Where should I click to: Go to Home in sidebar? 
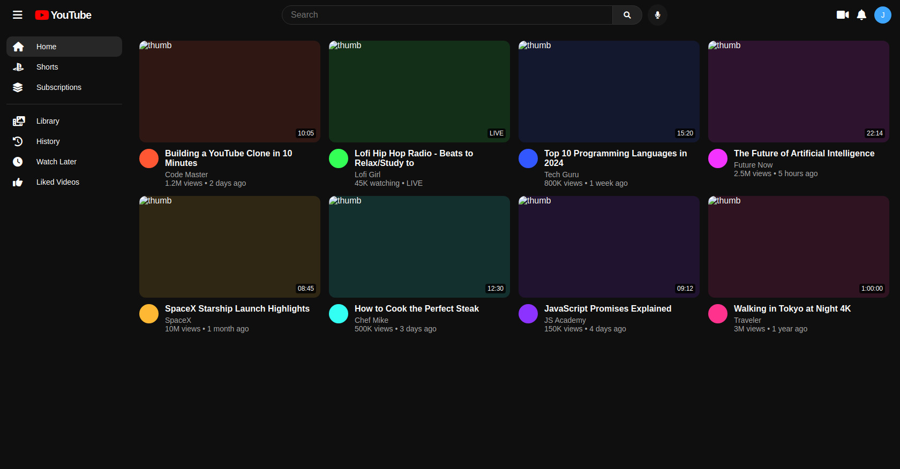coord(64,47)
